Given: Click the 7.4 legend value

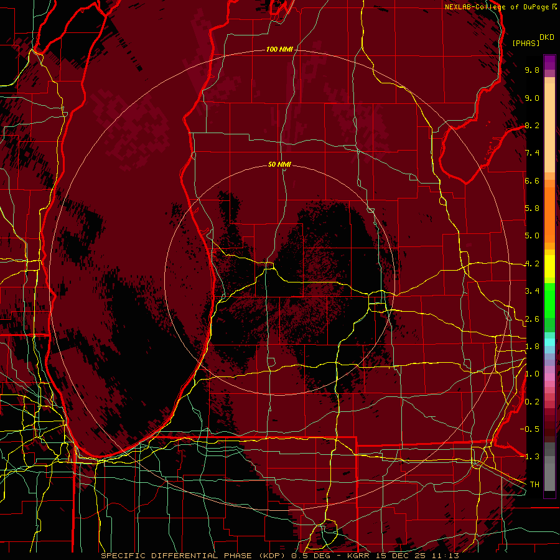Looking at the screenshot, I should 532,153.
